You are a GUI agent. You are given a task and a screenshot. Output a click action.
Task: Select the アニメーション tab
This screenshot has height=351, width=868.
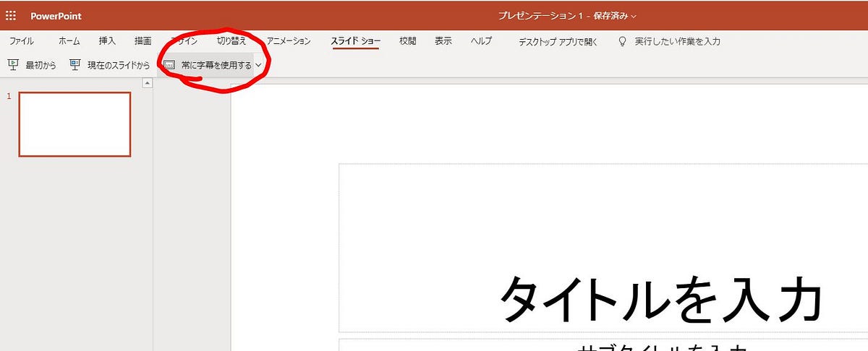point(289,41)
